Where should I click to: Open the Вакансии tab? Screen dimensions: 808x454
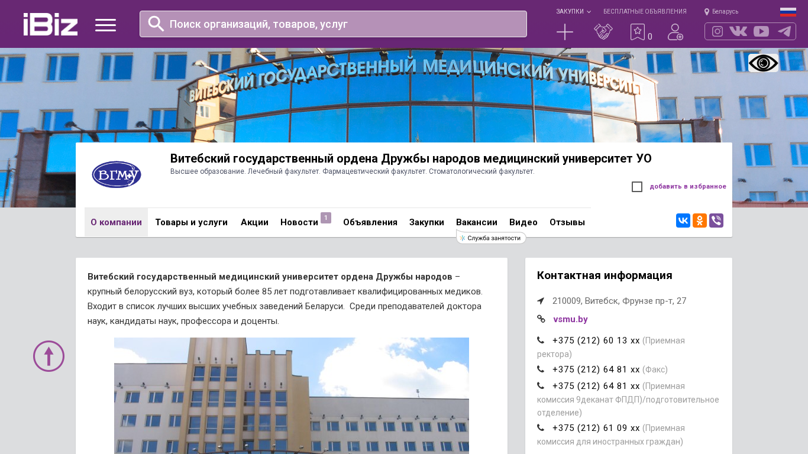[x=477, y=222]
